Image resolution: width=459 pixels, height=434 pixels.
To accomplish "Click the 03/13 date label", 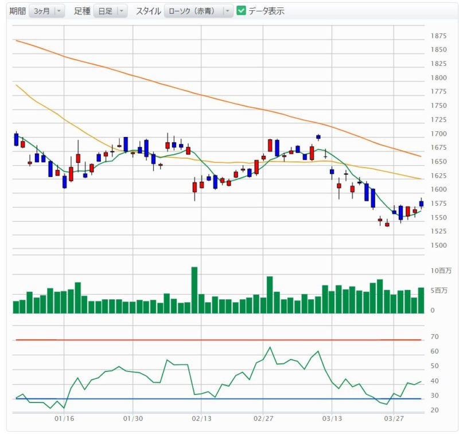I will tap(332, 419).
